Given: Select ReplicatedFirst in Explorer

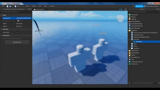Looking at the screenshot, I should tap(136, 21).
